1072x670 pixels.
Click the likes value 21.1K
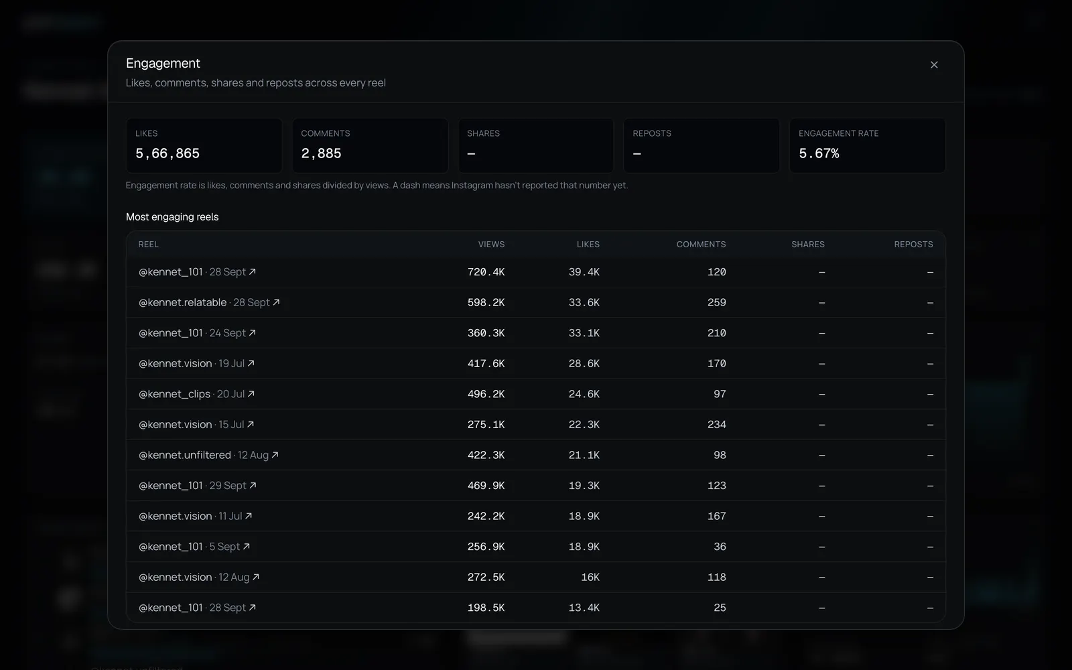pos(584,455)
